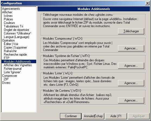
Task: Select Agencements in the settings list
Action: (x=11, y=9)
